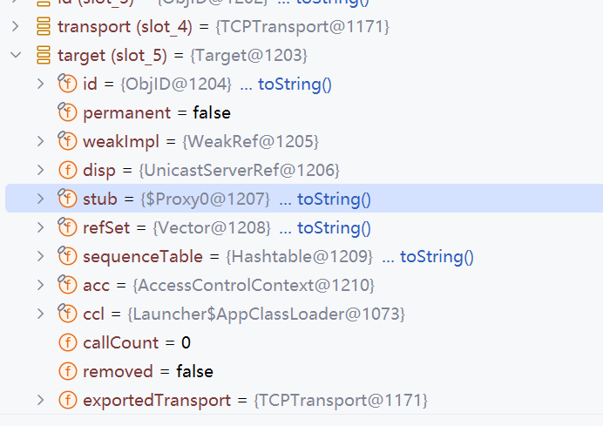603x426 pixels.
Task: Expand the transport (slot_4) node
Action: coord(16,26)
